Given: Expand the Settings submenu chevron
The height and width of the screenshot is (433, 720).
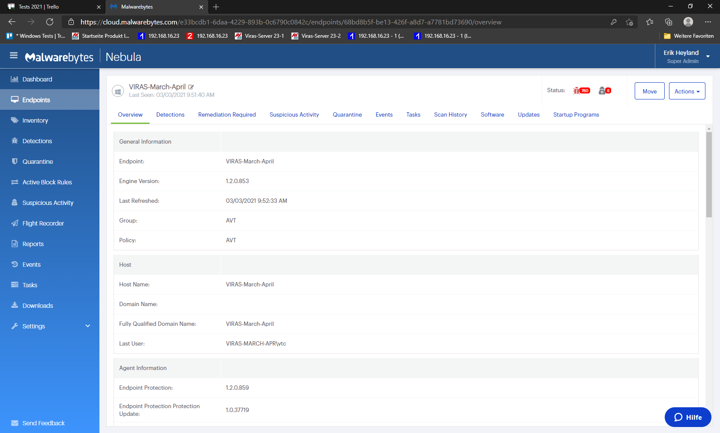Looking at the screenshot, I should 88,326.
